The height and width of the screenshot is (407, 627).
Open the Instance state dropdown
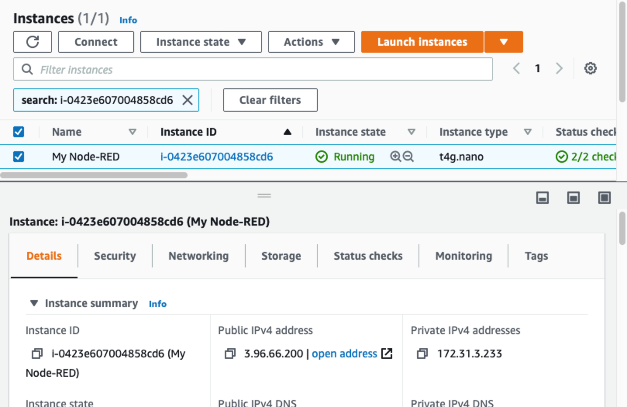coord(201,41)
